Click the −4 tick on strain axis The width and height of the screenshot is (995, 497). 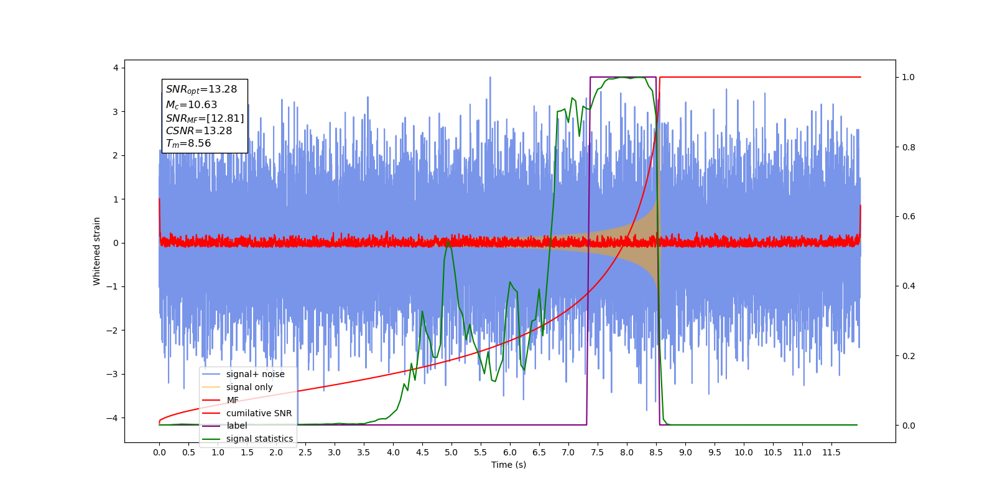113,418
